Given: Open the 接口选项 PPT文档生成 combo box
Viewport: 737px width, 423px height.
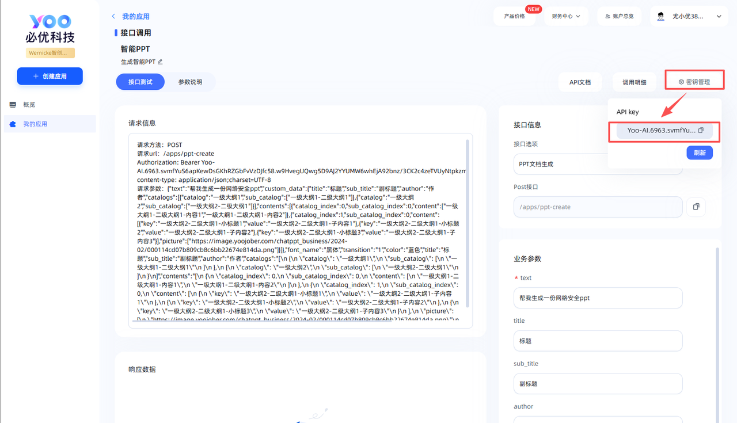Looking at the screenshot, I should (x=597, y=164).
